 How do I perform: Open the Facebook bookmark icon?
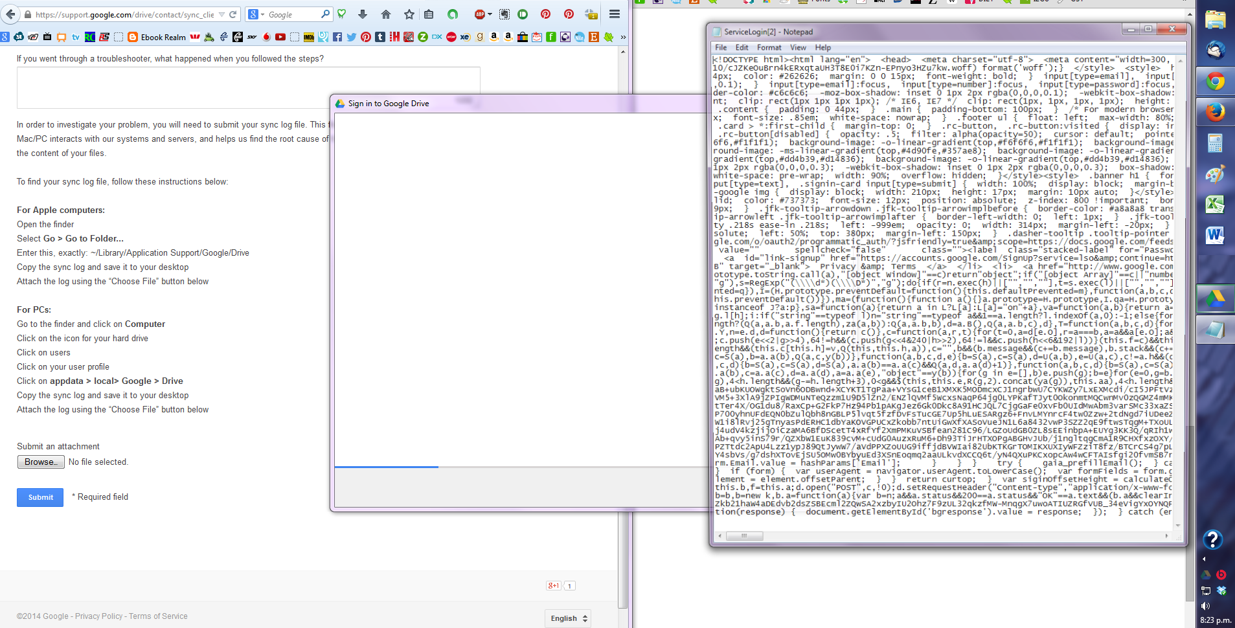[x=337, y=37]
